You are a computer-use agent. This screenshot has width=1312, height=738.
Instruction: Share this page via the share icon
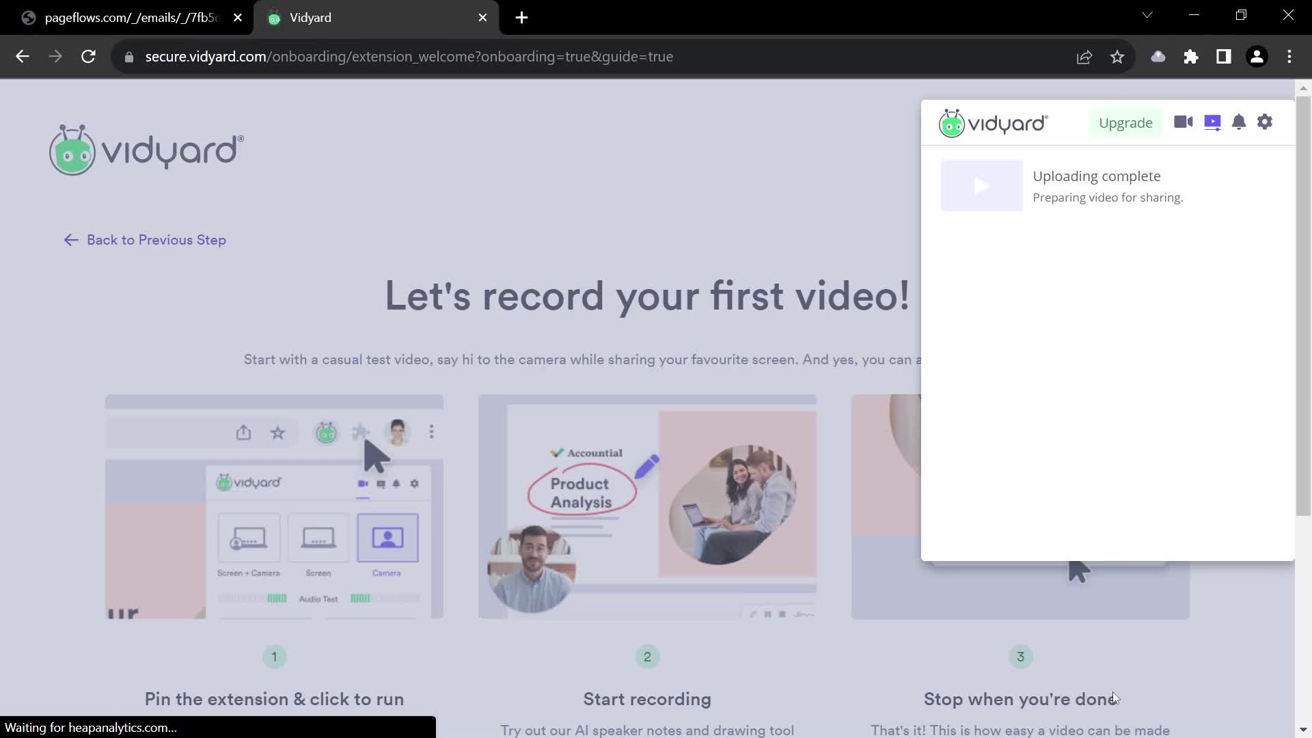click(1084, 57)
